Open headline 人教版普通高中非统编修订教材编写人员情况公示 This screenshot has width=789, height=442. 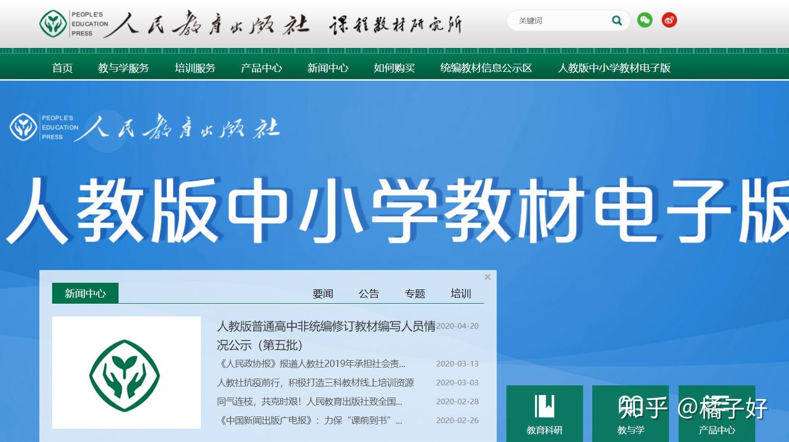pyautogui.click(x=326, y=335)
